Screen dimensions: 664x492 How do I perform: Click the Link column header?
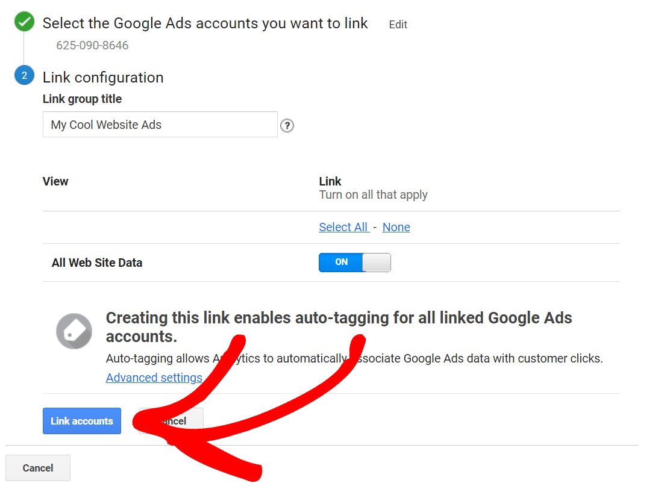coord(330,181)
